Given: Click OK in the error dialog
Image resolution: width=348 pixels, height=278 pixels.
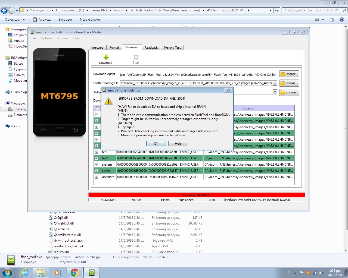Looking at the screenshot, I should click(x=156, y=144).
